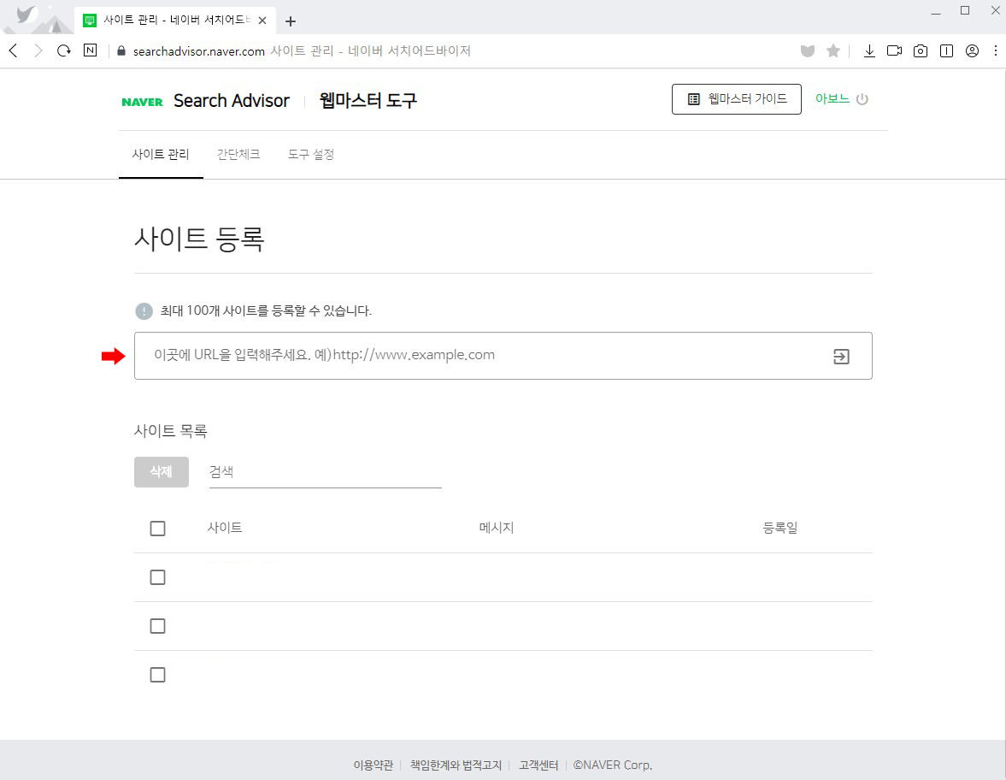The width and height of the screenshot is (1006, 780).
Task: Click the 등록일 column header
Action: 780,528
